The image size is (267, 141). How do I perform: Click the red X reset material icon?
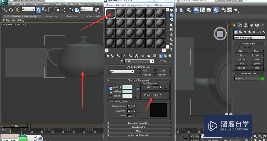[x=124, y=56]
